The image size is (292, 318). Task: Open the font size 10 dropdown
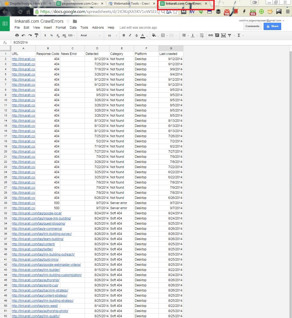112,35
